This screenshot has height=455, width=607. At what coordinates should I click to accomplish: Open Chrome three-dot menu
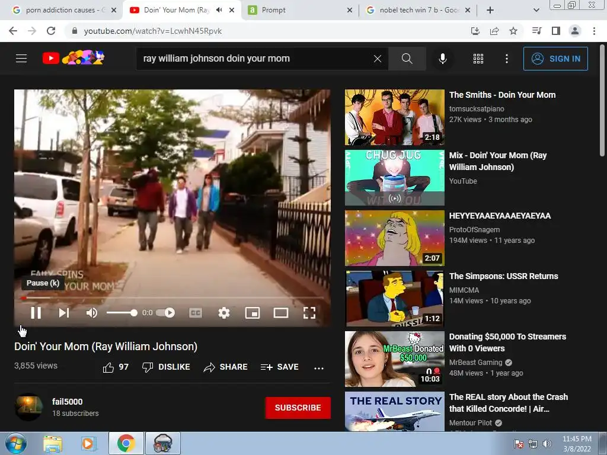[594, 31]
